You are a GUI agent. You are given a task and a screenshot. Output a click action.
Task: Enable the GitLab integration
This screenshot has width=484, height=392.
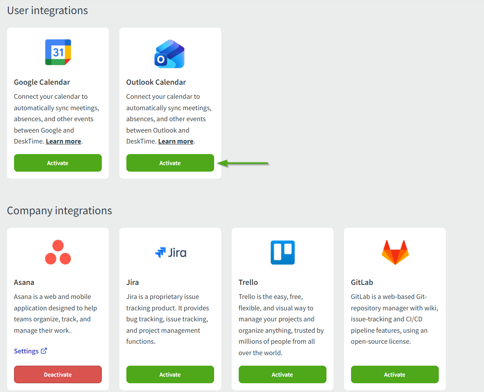(x=395, y=374)
